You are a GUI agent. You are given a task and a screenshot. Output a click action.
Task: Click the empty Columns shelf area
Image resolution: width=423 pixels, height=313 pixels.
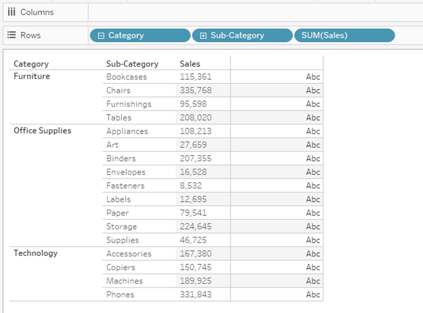click(253, 12)
